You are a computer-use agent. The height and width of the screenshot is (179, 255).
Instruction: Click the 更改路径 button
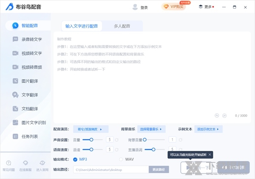click(x=159, y=170)
